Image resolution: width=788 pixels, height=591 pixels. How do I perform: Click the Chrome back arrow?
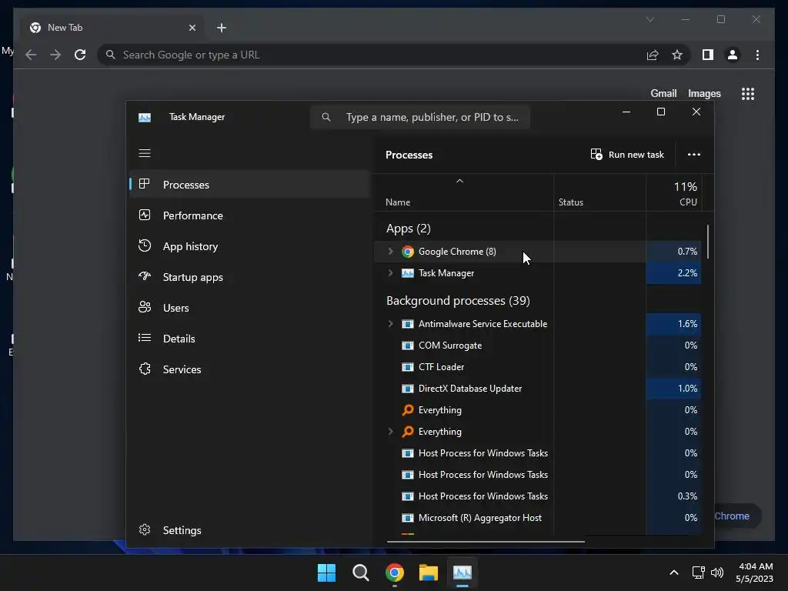31,55
